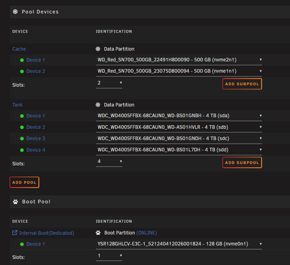Click IDENTIFICATION column header in Pool Devices
This screenshot has height=265, width=290.
(x=114, y=31)
